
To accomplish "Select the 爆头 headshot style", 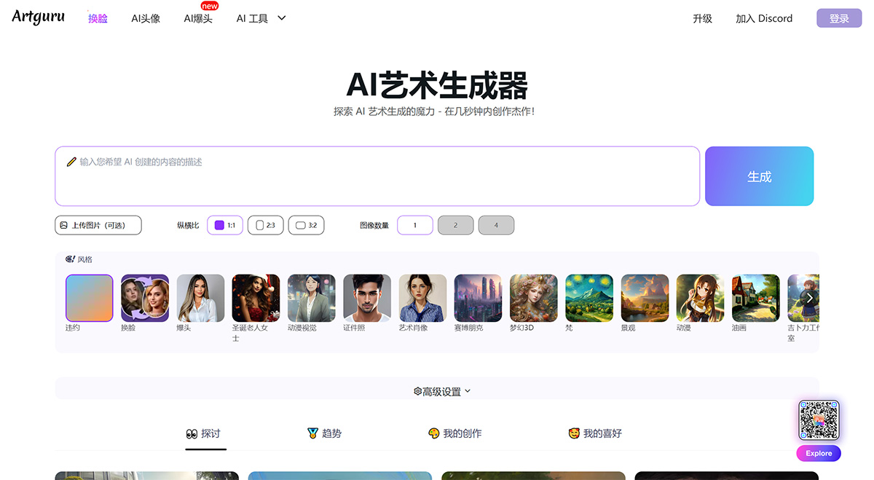I will tap(200, 297).
